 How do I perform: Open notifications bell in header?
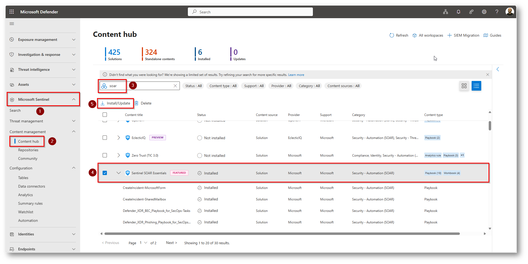point(458,12)
